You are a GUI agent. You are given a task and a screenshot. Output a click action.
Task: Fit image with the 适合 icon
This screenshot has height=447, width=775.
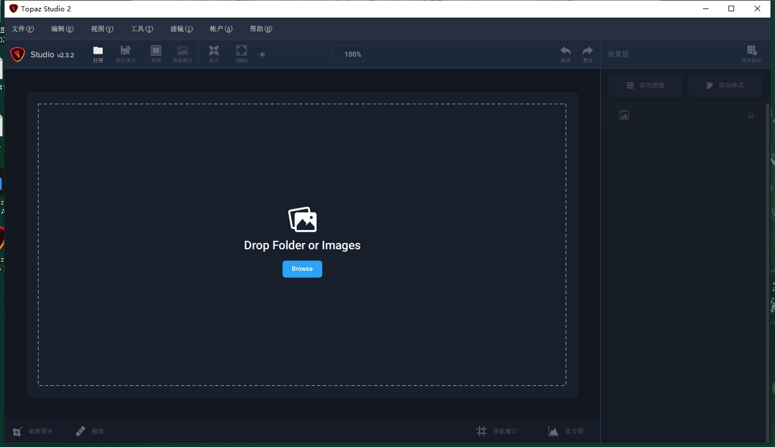[214, 54]
